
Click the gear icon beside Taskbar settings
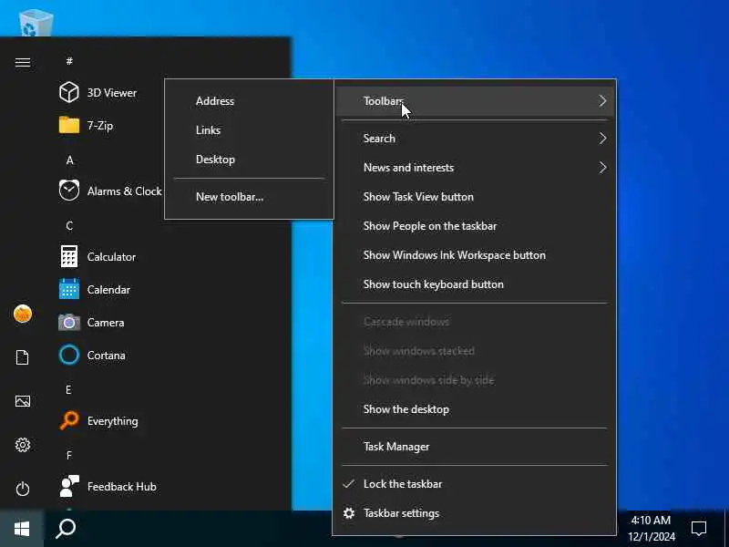point(349,513)
